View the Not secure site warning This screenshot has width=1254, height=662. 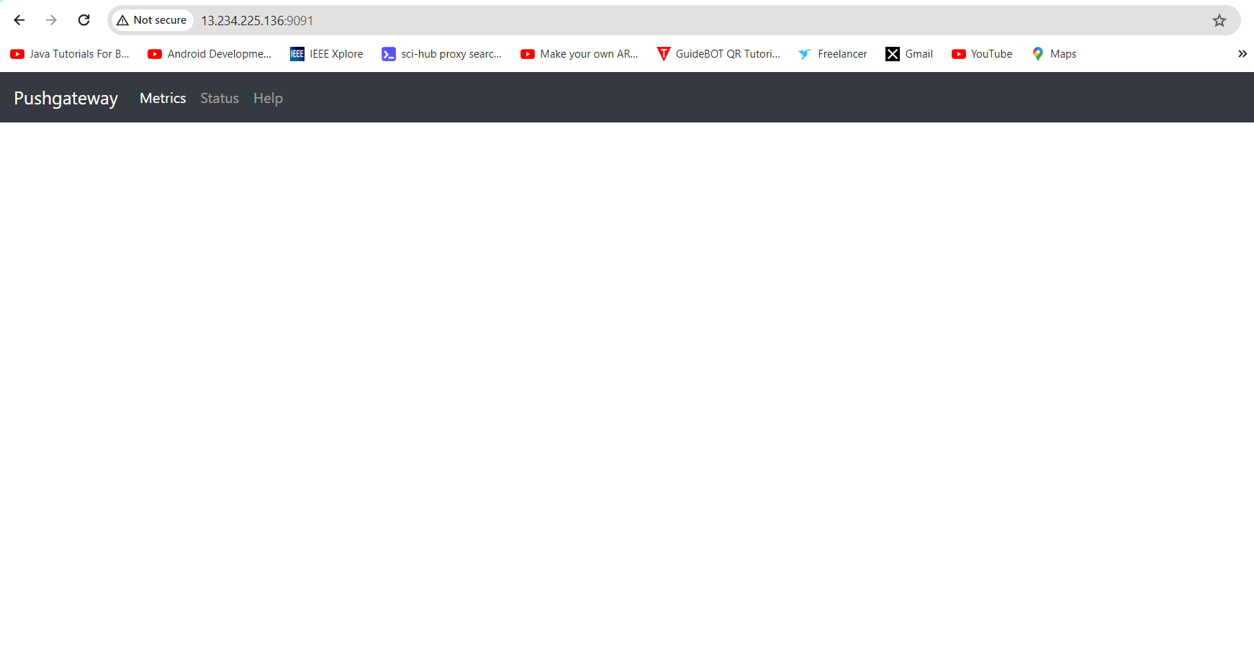152,20
